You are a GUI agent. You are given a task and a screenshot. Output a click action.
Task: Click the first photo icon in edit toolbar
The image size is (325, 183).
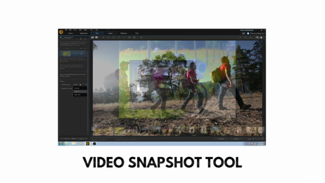92,38
